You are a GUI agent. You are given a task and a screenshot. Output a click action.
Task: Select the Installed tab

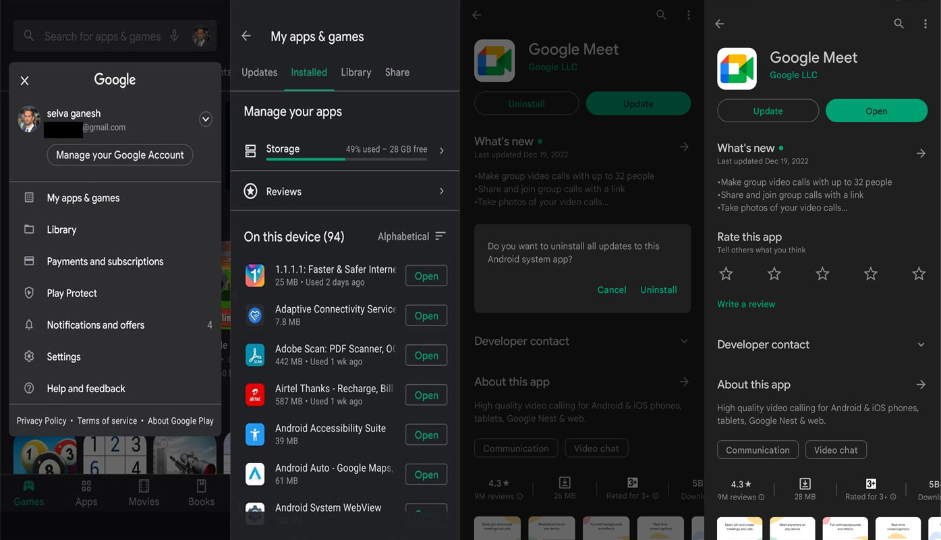pos(309,72)
